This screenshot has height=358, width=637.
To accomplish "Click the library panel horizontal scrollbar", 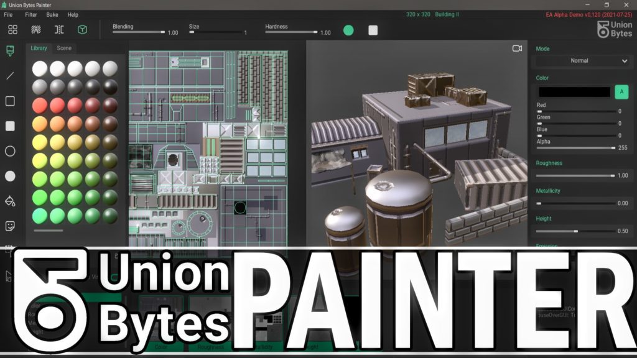I will click(49, 231).
